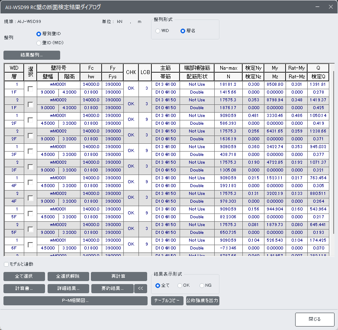Open the 計算書... report button
Image resolution: width=338 pixels, height=330 pixels.
24,288
